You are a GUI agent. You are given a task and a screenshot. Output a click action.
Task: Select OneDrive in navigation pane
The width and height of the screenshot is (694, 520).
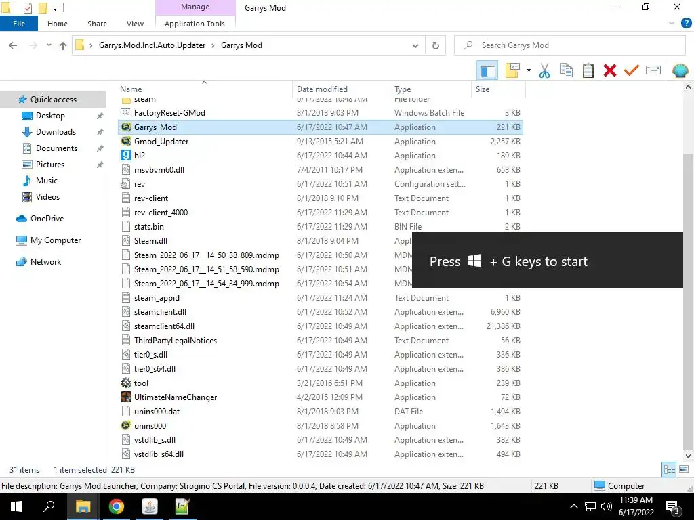(x=47, y=219)
